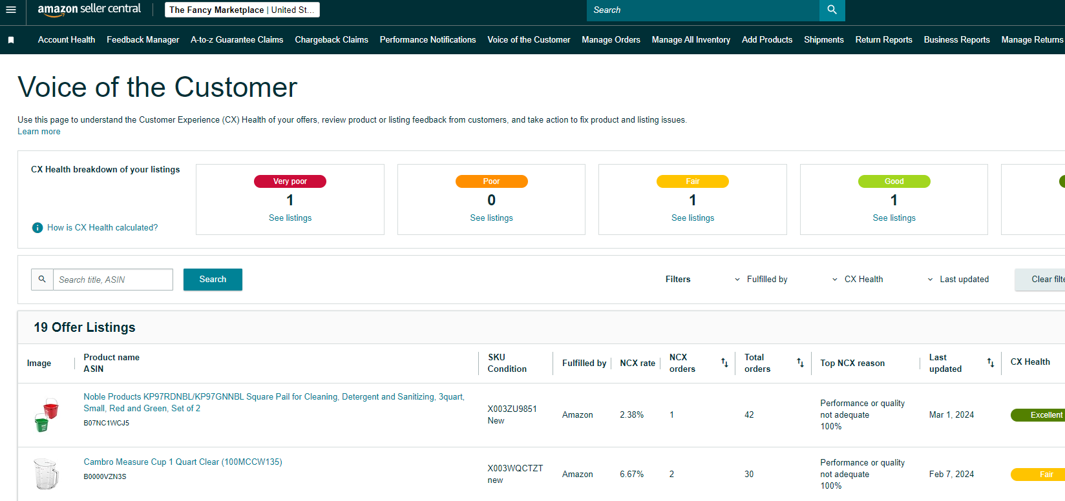See listings under Poor

tap(491, 218)
